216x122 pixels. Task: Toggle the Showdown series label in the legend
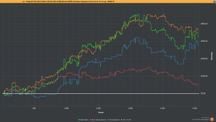coord(114,120)
